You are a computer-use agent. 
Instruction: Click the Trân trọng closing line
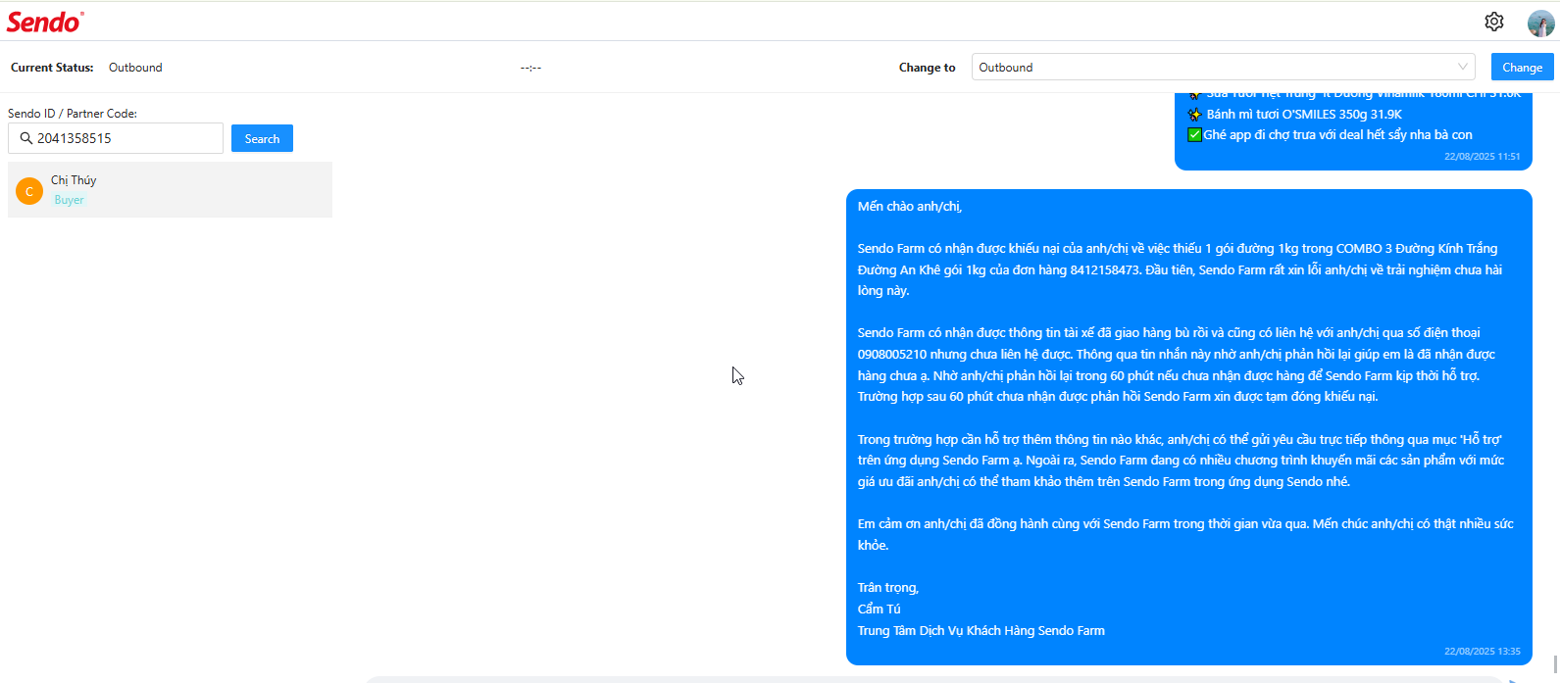click(x=888, y=588)
